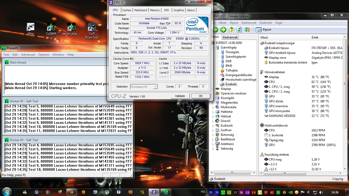The height and width of the screenshot is (196, 349).
Task: Click the EVEREST Forward navigation arrow
Action: 223,30
